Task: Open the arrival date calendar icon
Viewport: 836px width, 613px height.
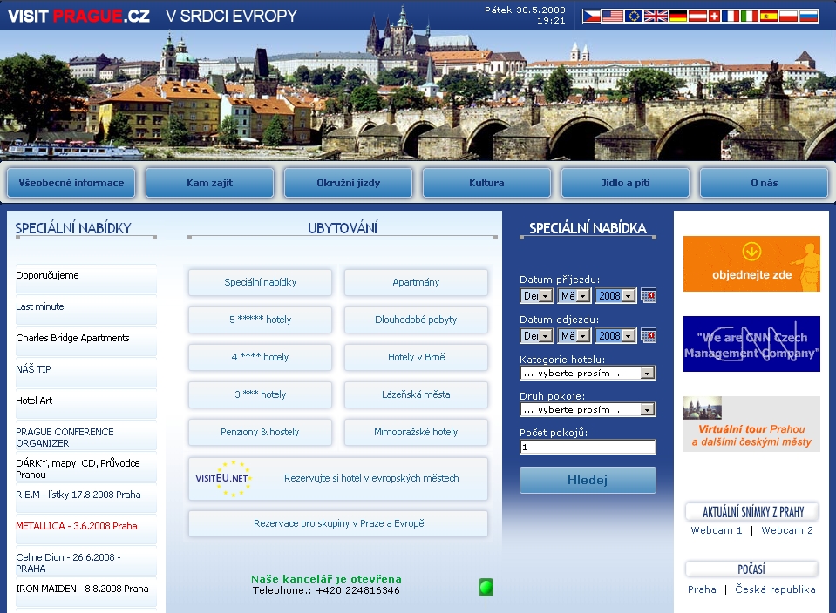Action: point(649,296)
